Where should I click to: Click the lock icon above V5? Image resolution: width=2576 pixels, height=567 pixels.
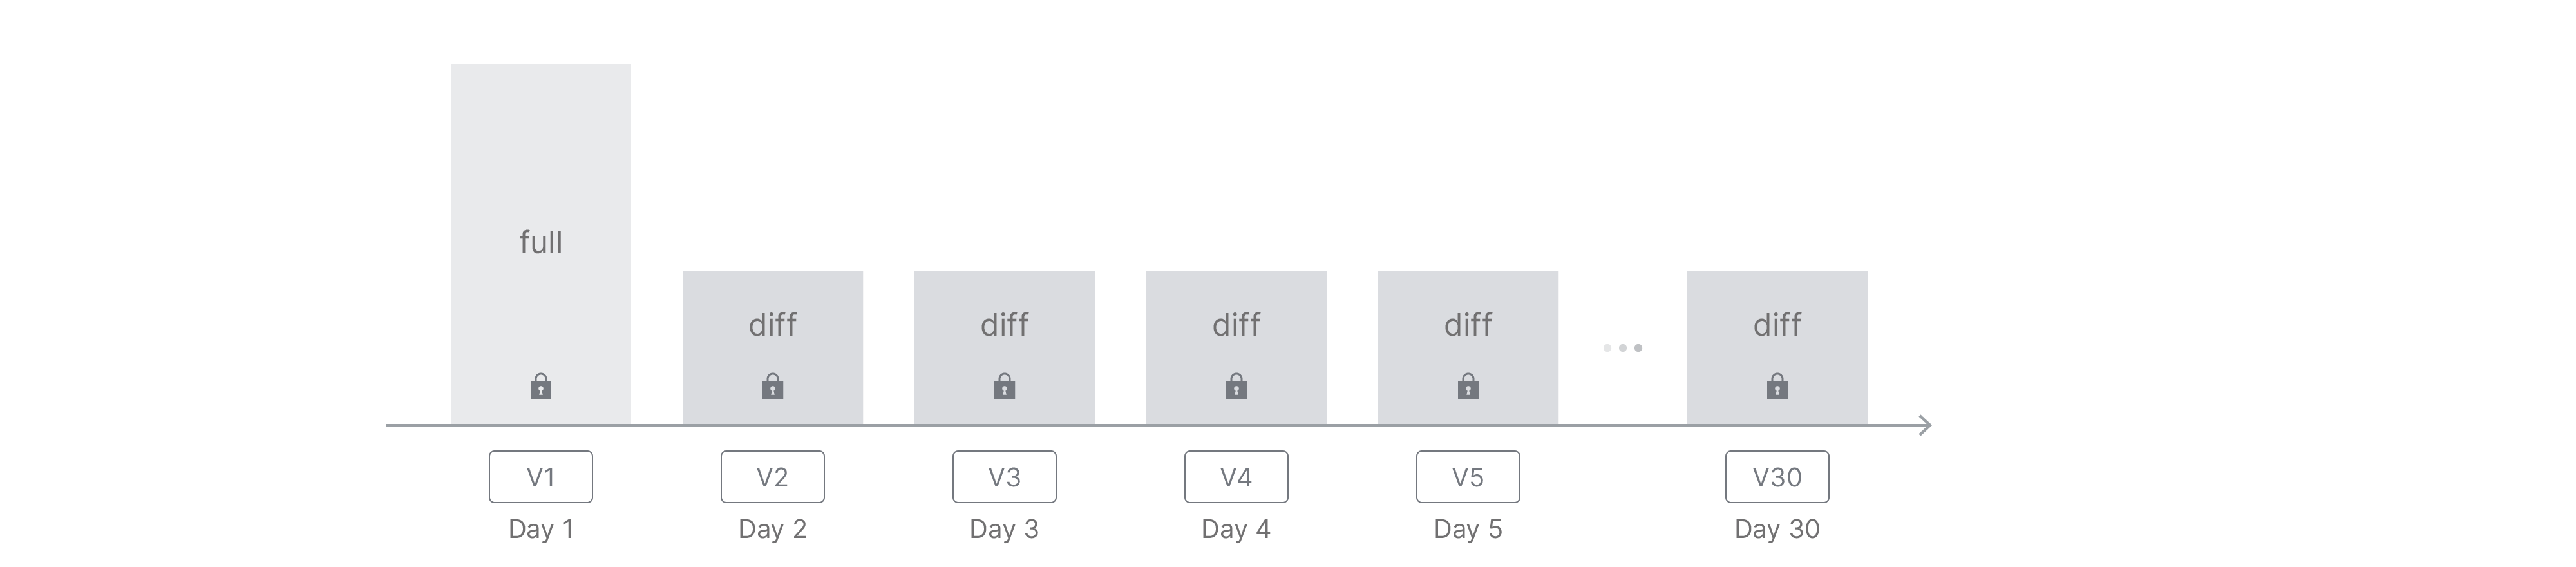click(1468, 387)
